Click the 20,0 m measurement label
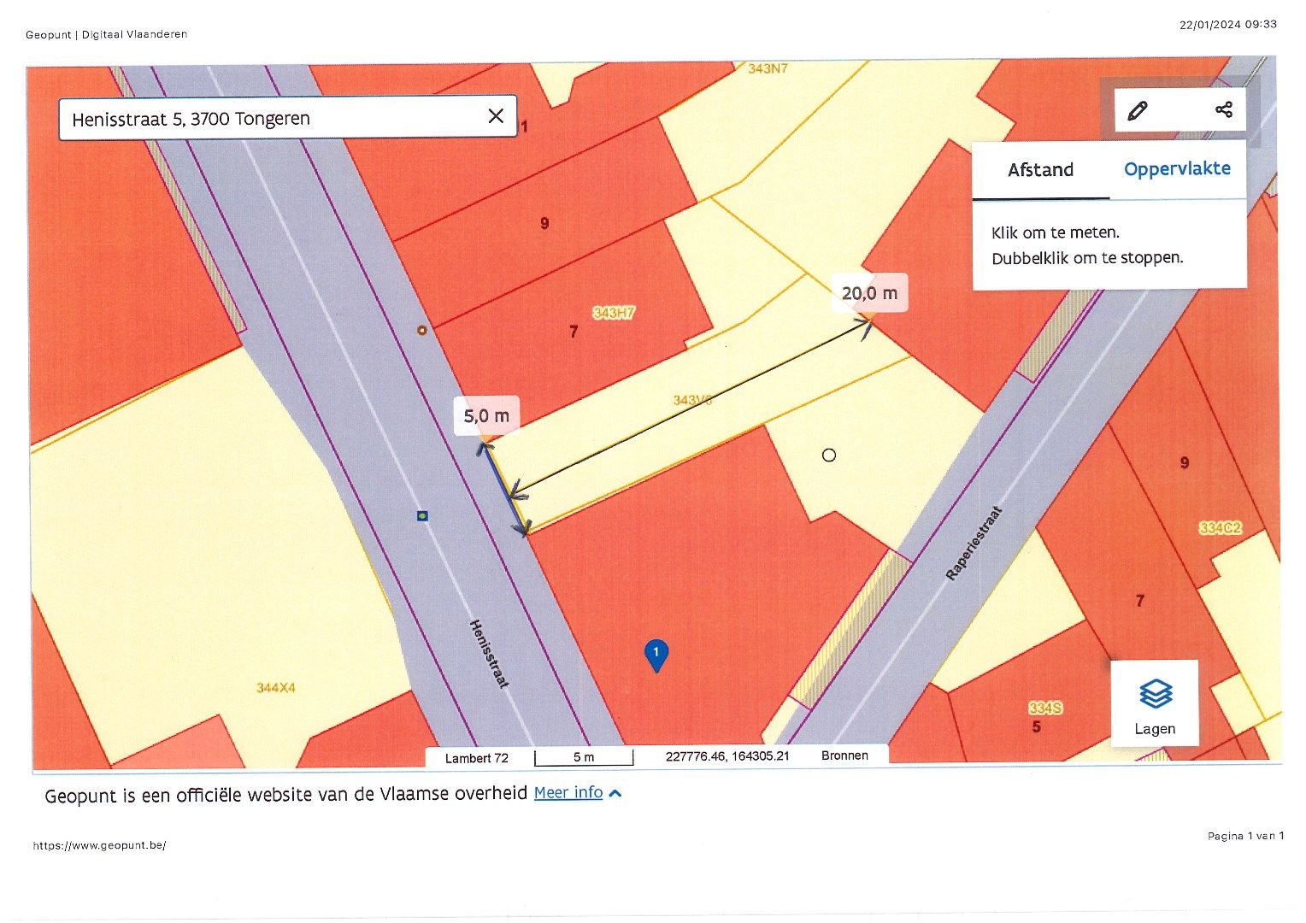 point(869,293)
